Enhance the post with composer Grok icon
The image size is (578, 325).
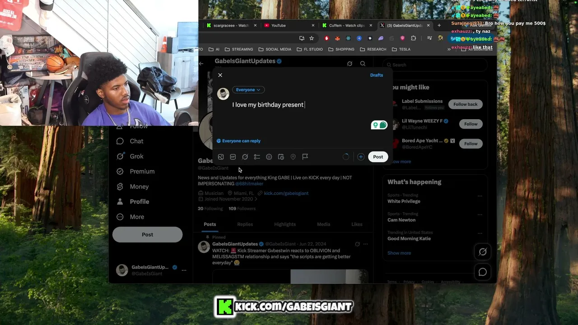(245, 157)
